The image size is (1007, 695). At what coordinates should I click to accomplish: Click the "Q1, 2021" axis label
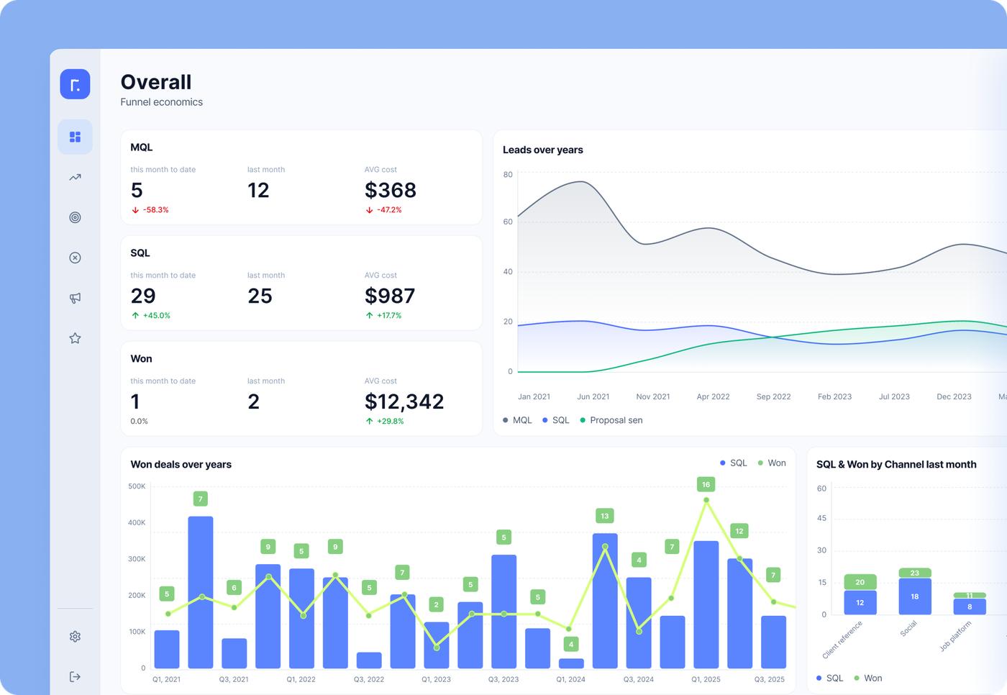point(167,679)
